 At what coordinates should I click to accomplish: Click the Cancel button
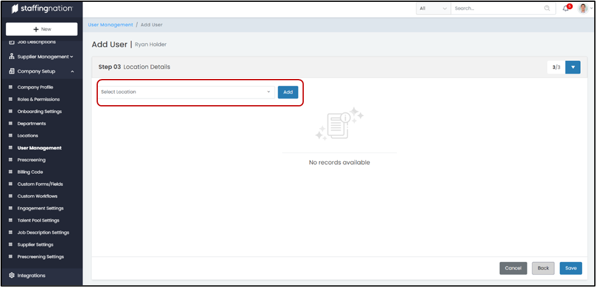point(513,268)
